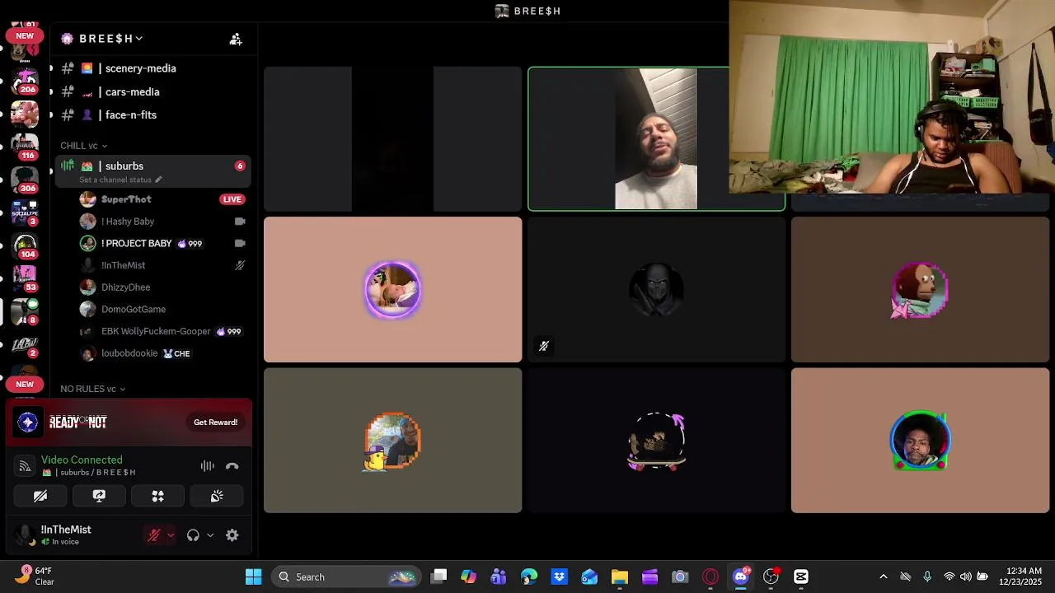Open the server with 206 badge
Screen dimensions: 1055x593
[x=25, y=82]
